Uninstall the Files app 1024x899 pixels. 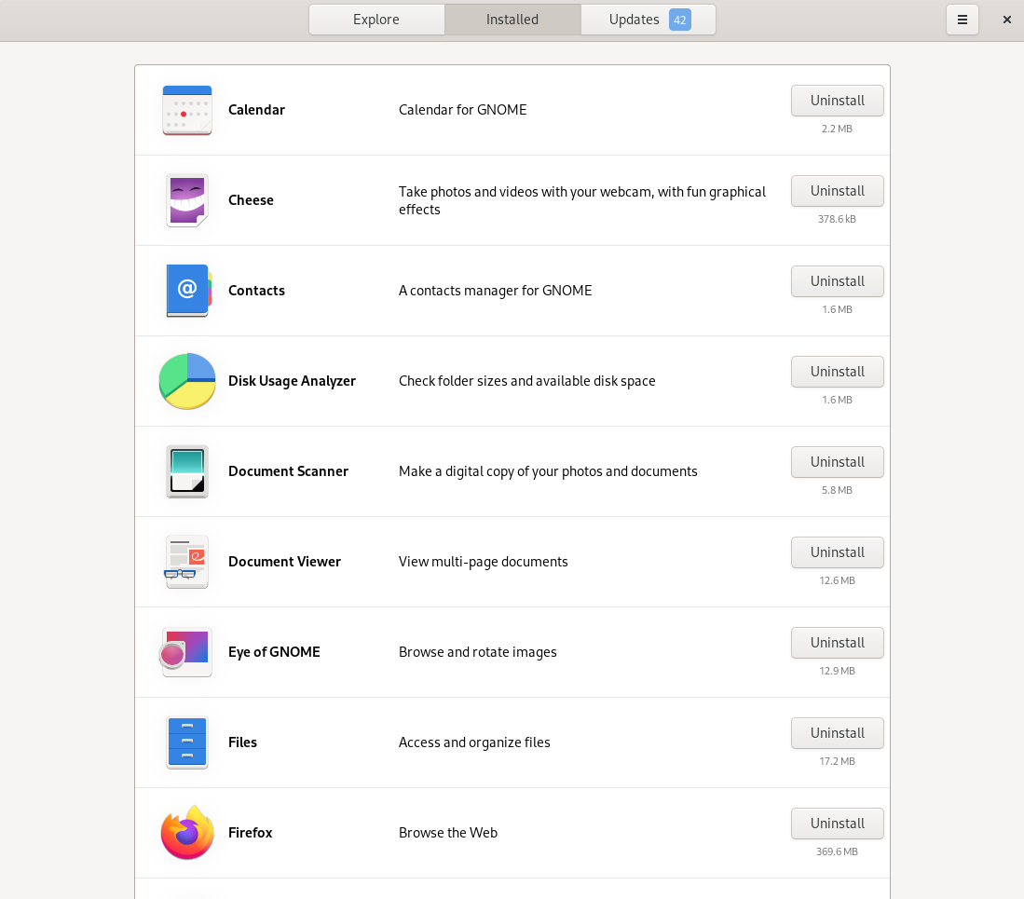tap(838, 733)
